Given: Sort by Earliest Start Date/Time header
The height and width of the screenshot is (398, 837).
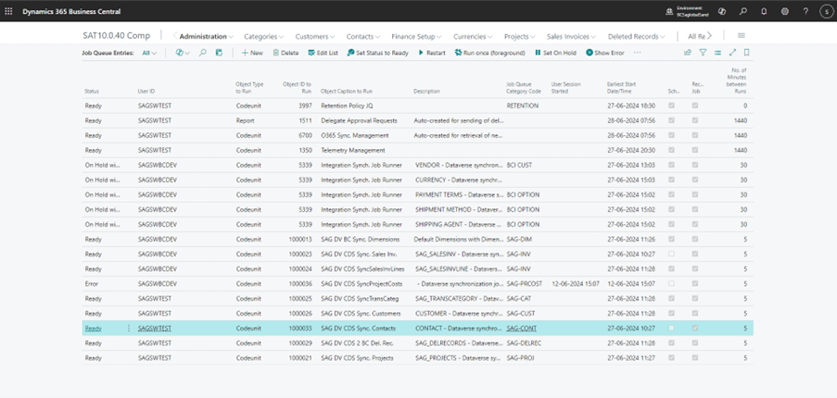Looking at the screenshot, I should (621, 88).
